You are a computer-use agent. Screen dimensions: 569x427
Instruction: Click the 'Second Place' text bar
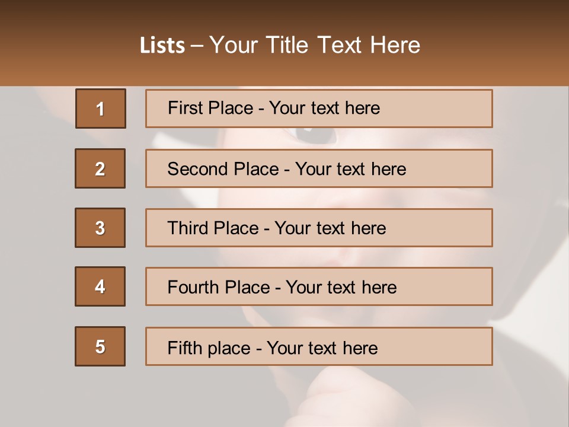pyautogui.click(x=319, y=168)
